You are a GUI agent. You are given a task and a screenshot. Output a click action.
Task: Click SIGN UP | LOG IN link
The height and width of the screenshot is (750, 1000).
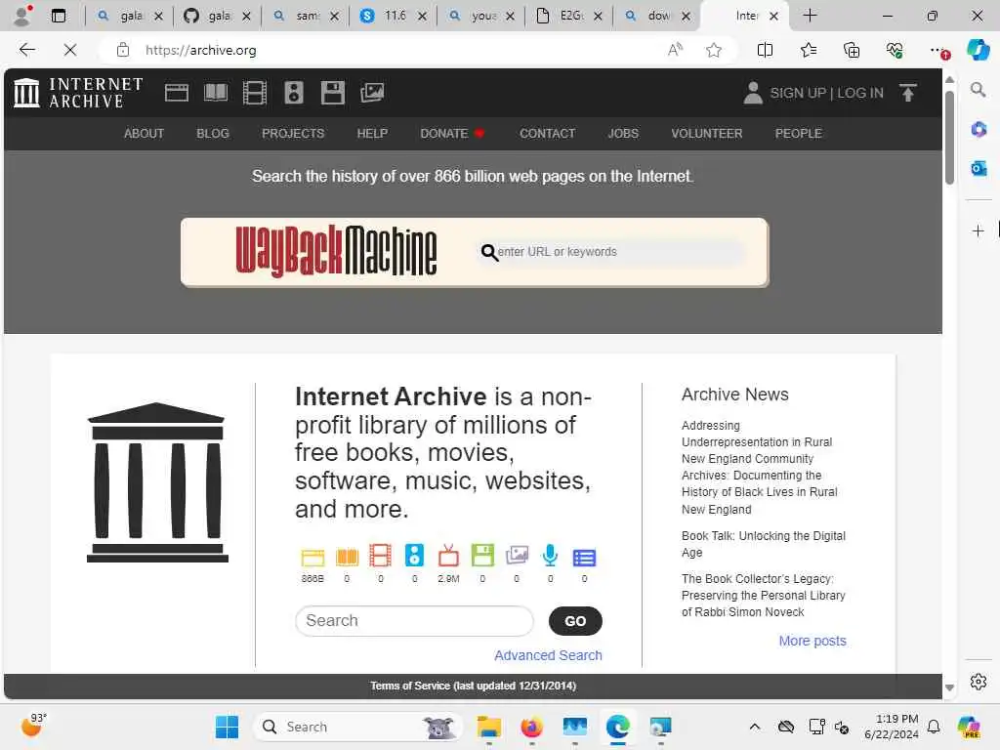[826, 93]
